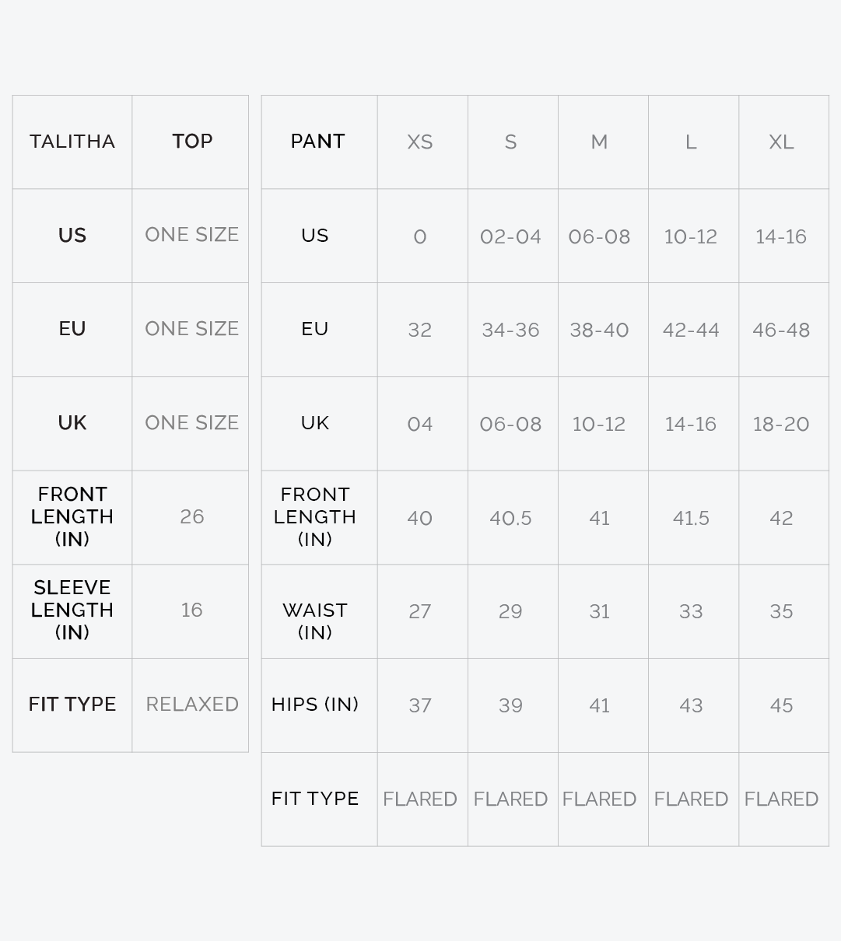Image resolution: width=841 pixels, height=941 pixels.
Task: Click the US size 02-04 cell
Action: coord(510,237)
